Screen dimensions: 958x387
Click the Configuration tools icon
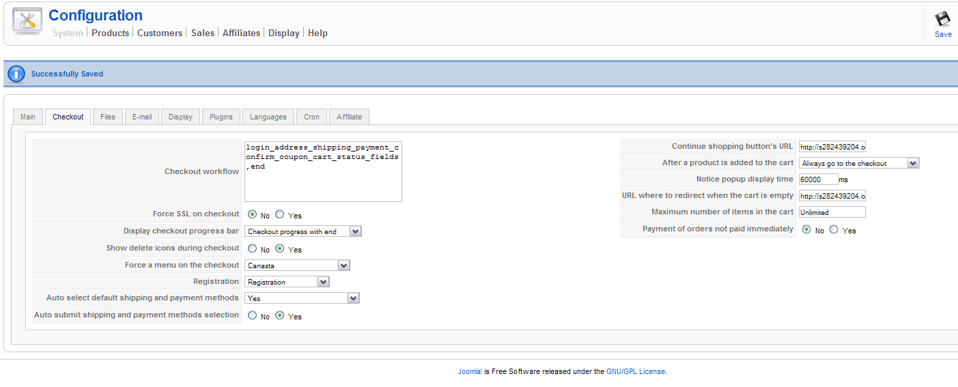pos(27,23)
